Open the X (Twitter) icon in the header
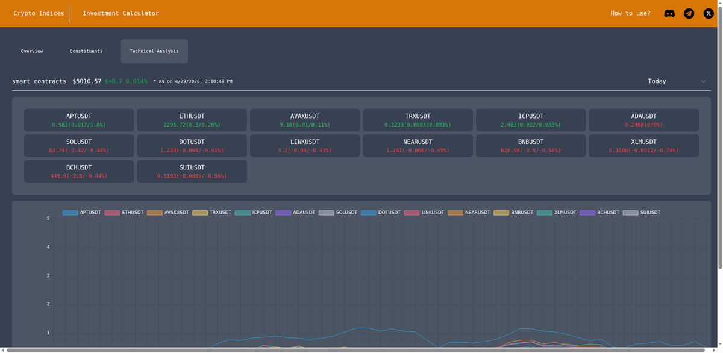723x353 pixels. [x=708, y=13]
